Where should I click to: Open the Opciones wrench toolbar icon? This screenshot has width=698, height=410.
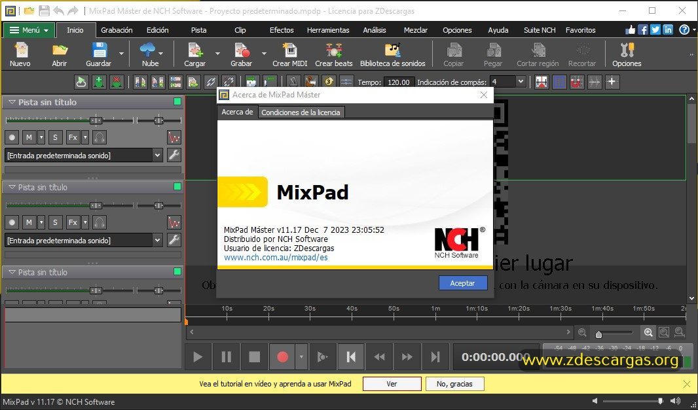(627, 50)
